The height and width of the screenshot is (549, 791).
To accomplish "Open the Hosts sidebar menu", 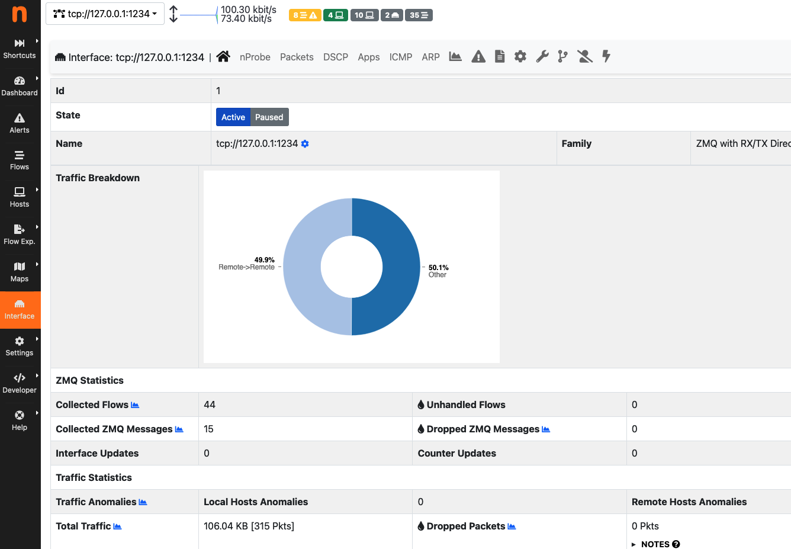I will point(20,198).
